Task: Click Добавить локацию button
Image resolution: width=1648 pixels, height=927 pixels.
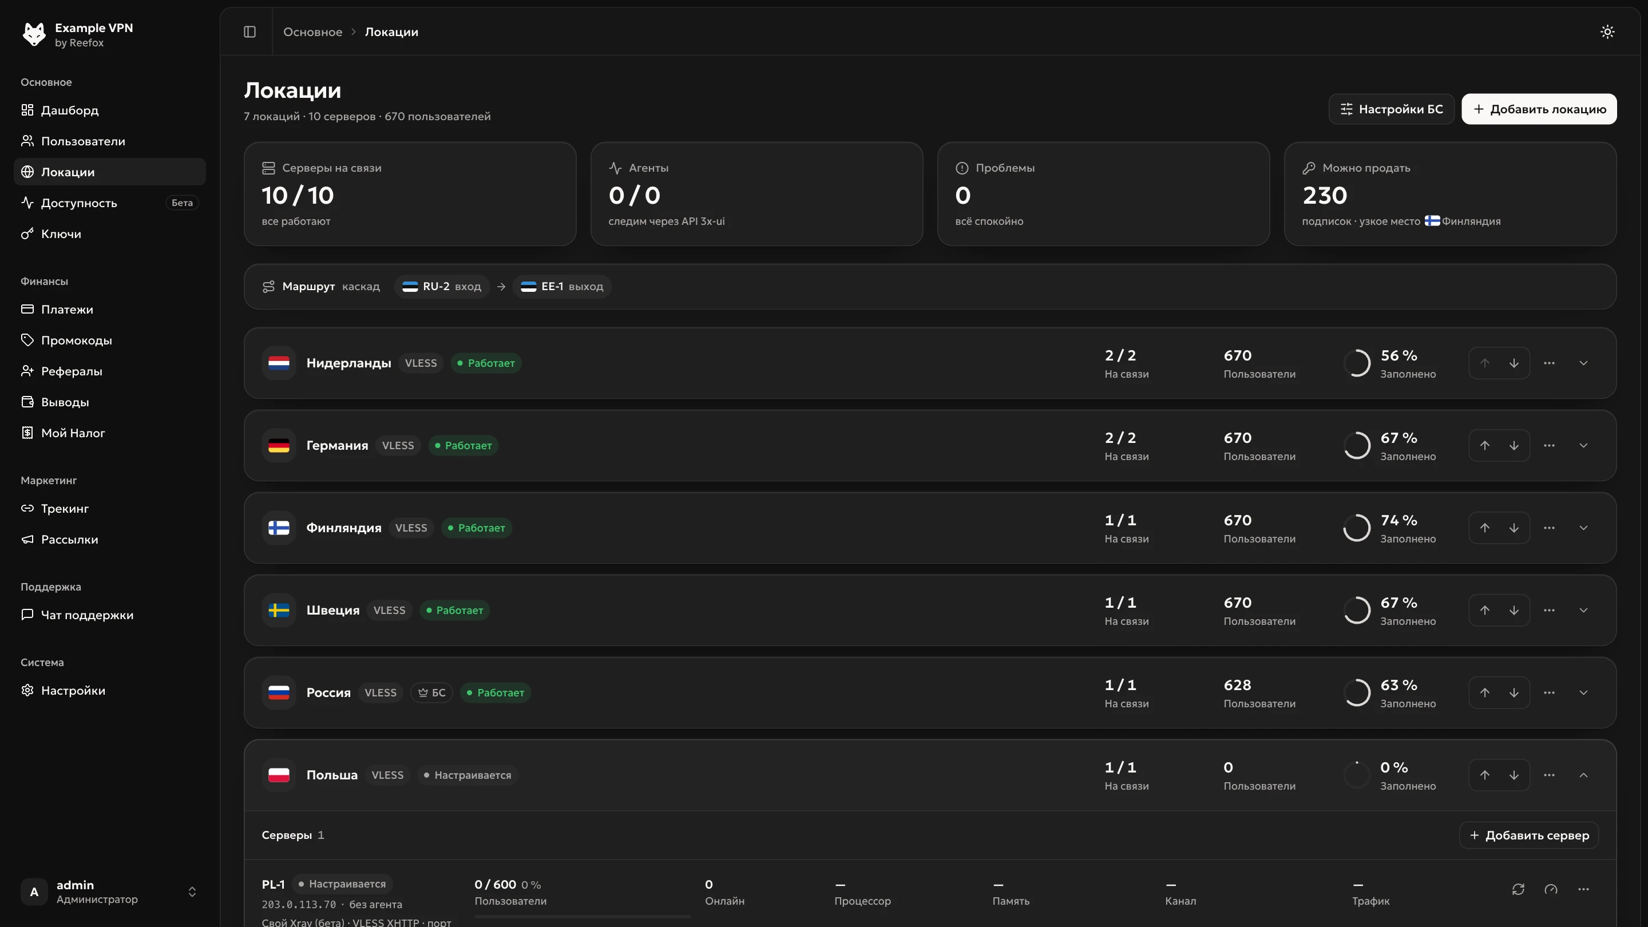Action: tap(1539, 109)
